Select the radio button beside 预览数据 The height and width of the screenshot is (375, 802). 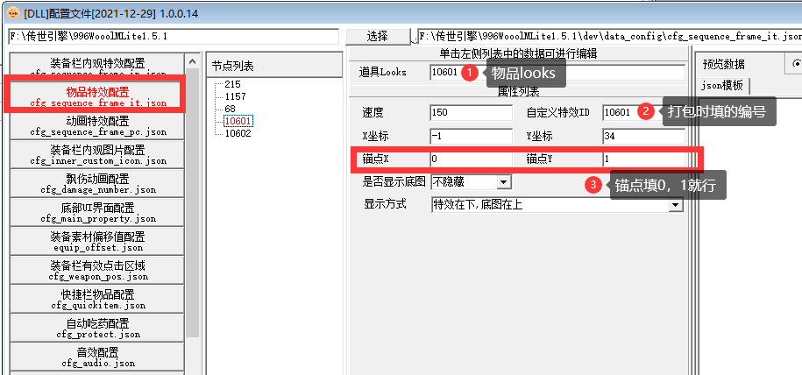point(797,64)
